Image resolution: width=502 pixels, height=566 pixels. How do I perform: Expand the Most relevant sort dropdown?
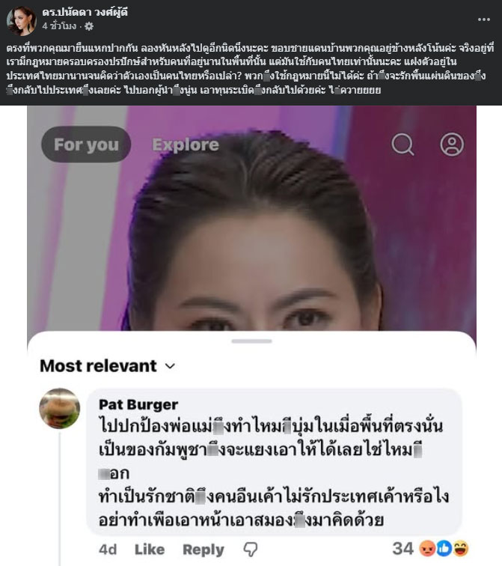108,365
